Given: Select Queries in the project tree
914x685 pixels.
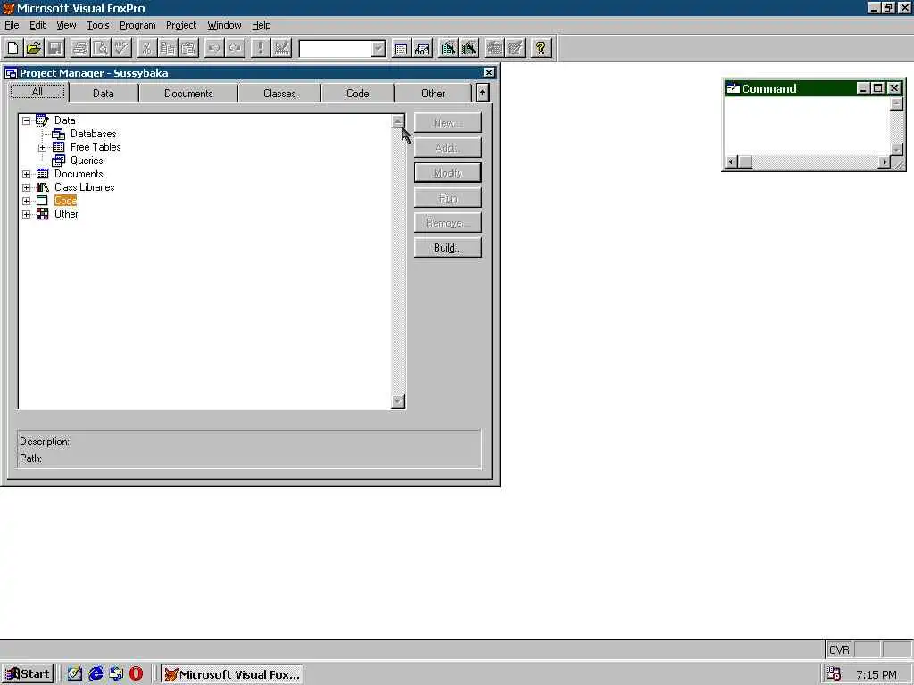Looking at the screenshot, I should 87,161.
